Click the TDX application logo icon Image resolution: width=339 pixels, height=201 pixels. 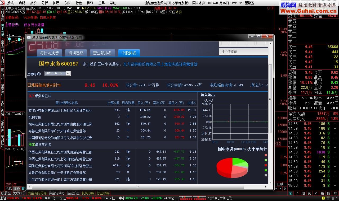(3, 3)
